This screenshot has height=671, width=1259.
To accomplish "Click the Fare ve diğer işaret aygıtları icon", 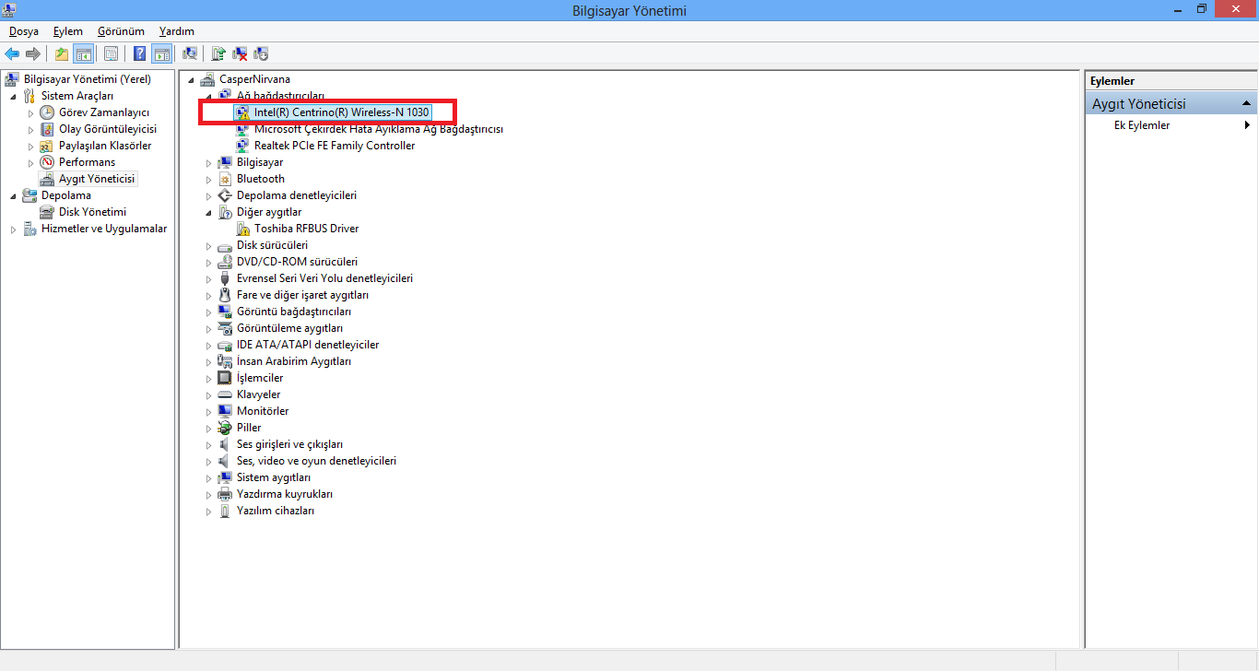I will coord(225,295).
